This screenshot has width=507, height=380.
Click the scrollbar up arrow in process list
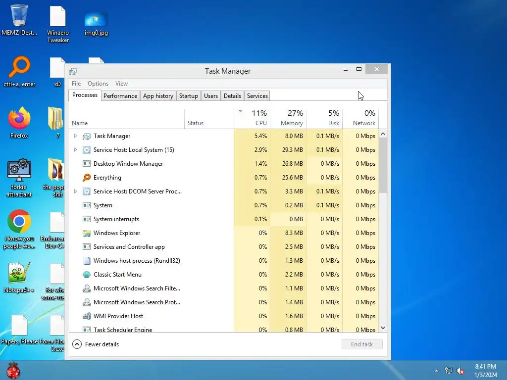click(383, 134)
